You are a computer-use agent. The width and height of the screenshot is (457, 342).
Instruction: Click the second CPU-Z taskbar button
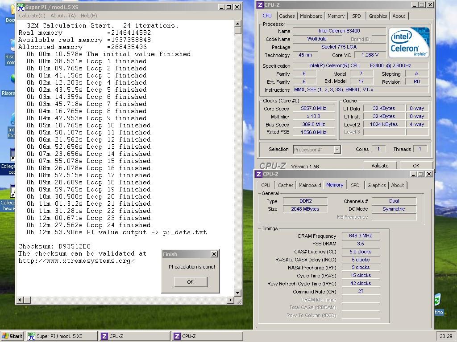pos(207,336)
